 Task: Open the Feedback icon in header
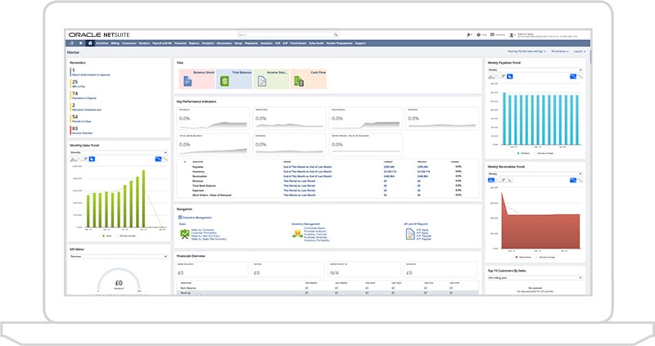tap(492, 34)
